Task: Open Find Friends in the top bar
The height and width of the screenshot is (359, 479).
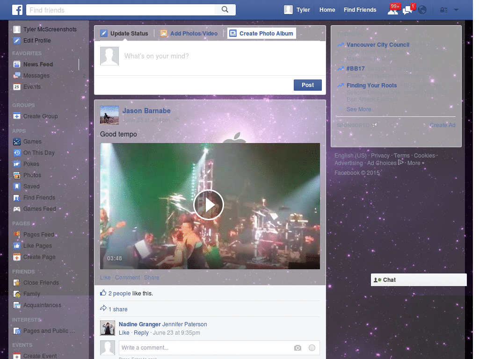Action: [x=360, y=10]
